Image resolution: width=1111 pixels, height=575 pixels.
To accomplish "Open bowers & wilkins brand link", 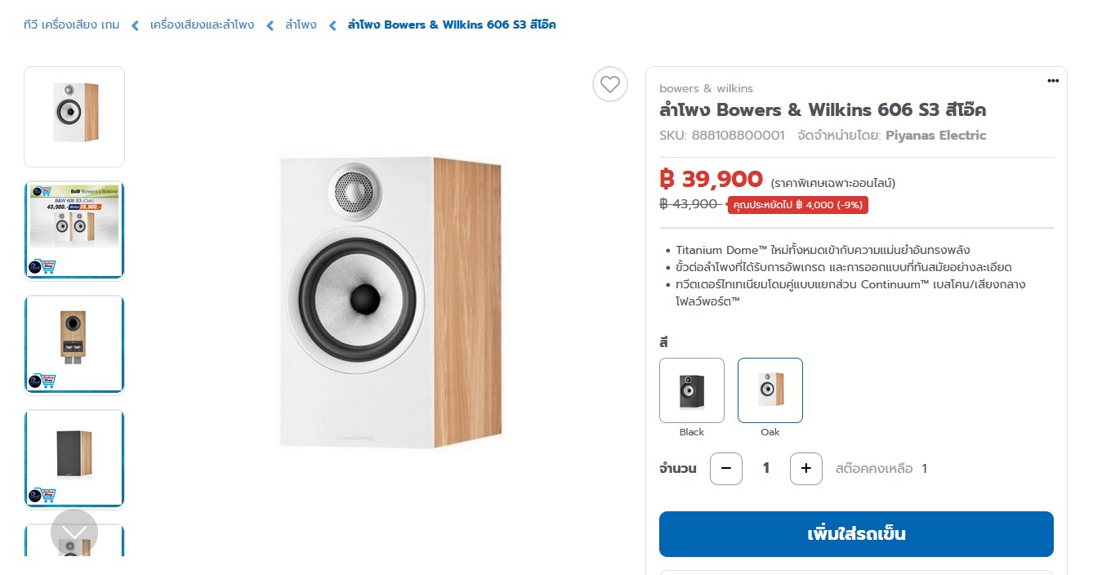I will pyautogui.click(x=706, y=88).
